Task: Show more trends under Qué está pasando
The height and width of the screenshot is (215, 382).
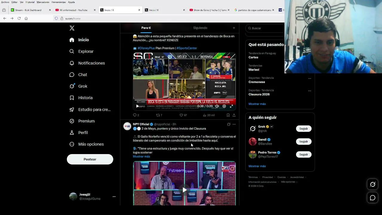Action: (x=257, y=104)
